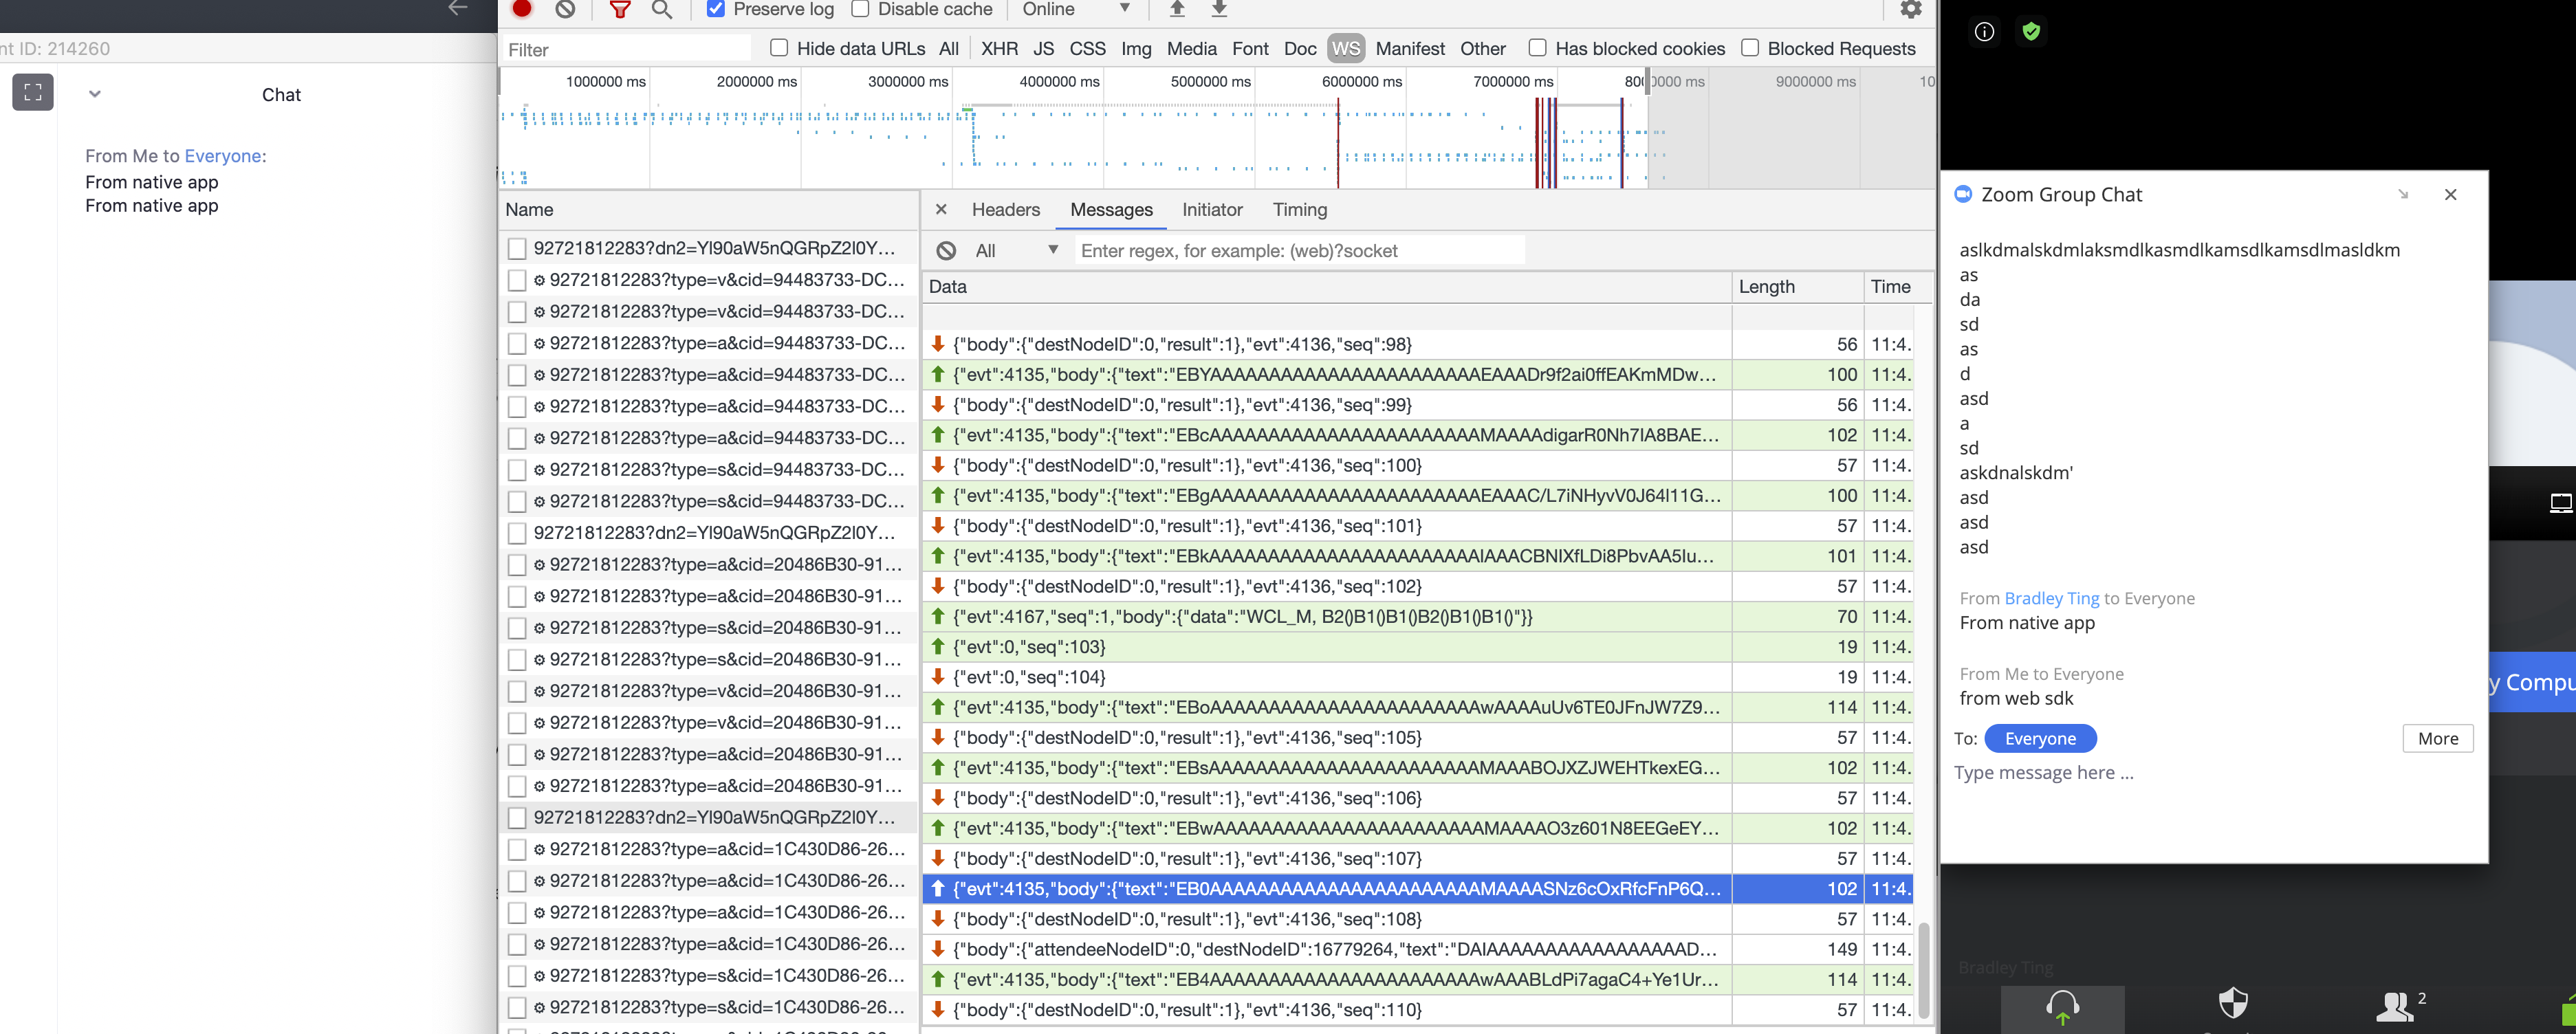The height and width of the screenshot is (1034, 2576).
Task: Open network settings gear icon
Action: (1910, 9)
